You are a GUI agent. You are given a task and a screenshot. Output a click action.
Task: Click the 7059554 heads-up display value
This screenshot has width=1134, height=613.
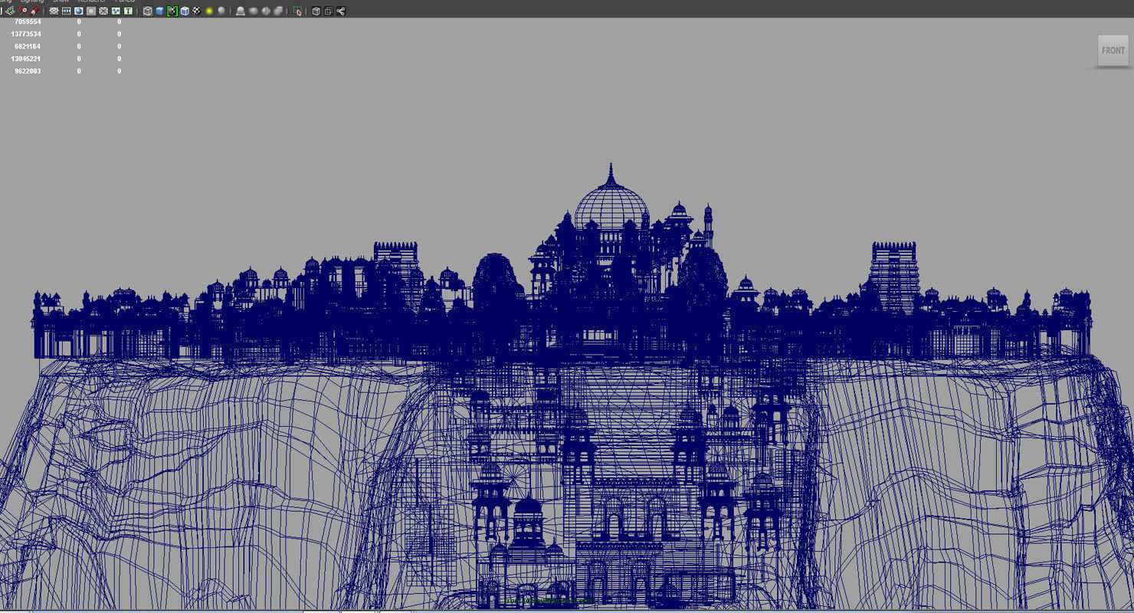click(28, 22)
